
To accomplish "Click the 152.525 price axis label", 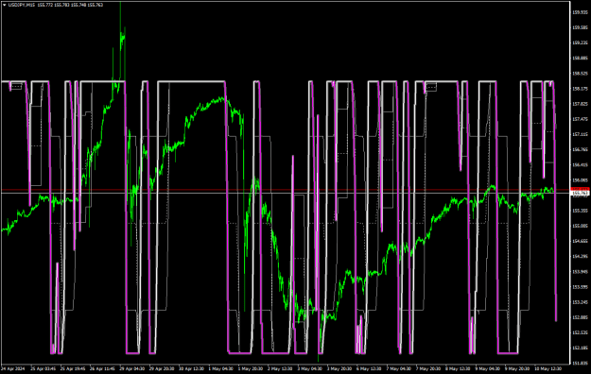I will pyautogui.click(x=580, y=332).
